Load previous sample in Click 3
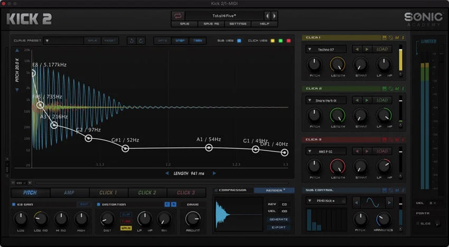Viewport: 449px width, 247px height. coord(357,151)
